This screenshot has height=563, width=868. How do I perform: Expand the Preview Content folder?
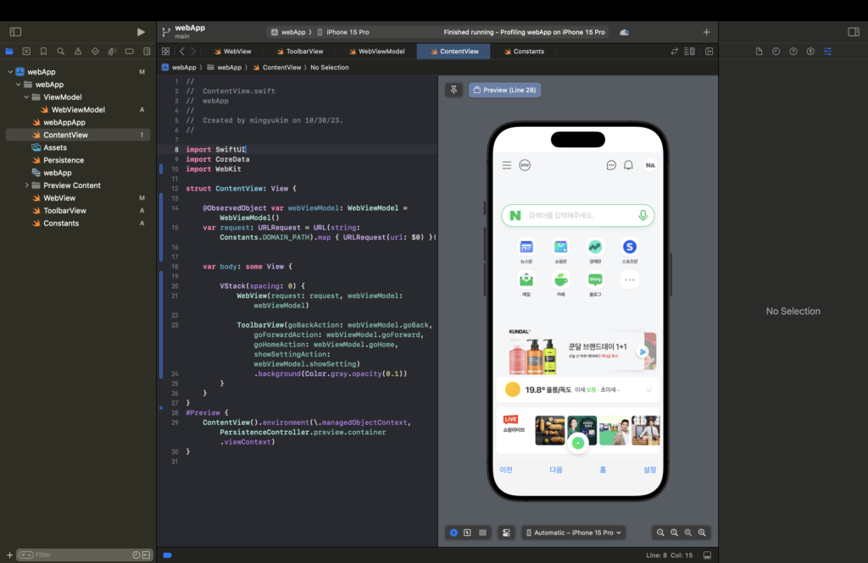pyautogui.click(x=26, y=185)
